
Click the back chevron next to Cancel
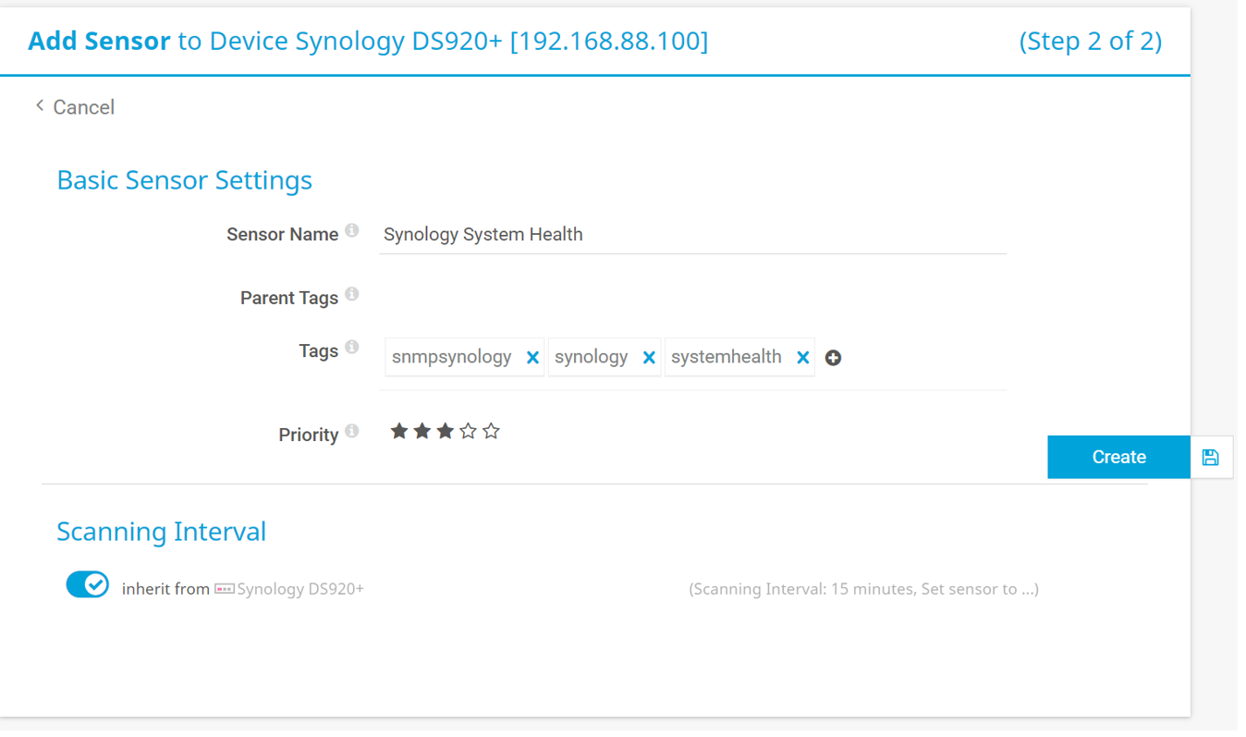point(39,105)
